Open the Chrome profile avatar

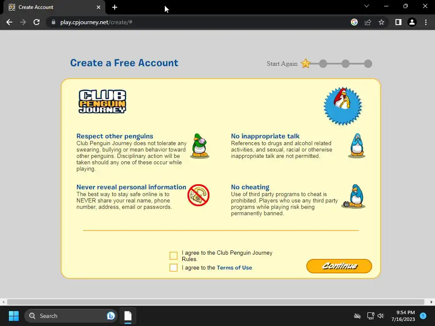pos(412,22)
